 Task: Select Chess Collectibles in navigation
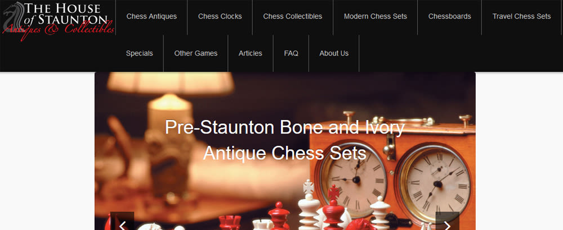point(293,16)
